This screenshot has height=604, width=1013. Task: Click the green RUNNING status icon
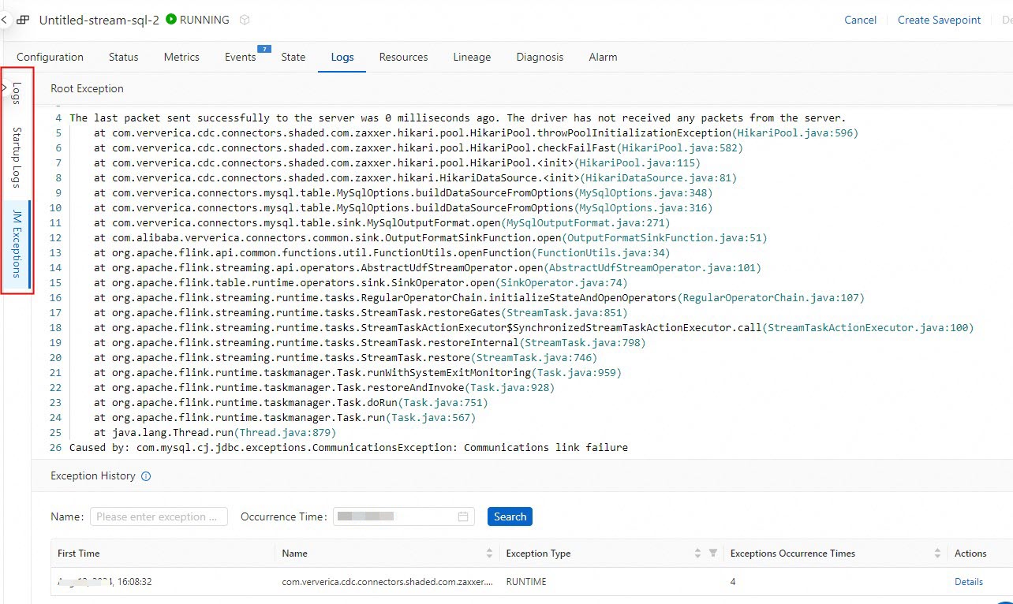171,20
